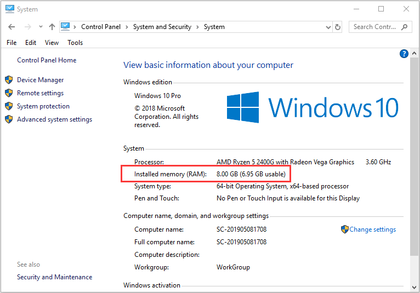Click shield icon beside Device Manager
Image resolution: width=420 pixels, height=293 pixels.
[x=9, y=80]
